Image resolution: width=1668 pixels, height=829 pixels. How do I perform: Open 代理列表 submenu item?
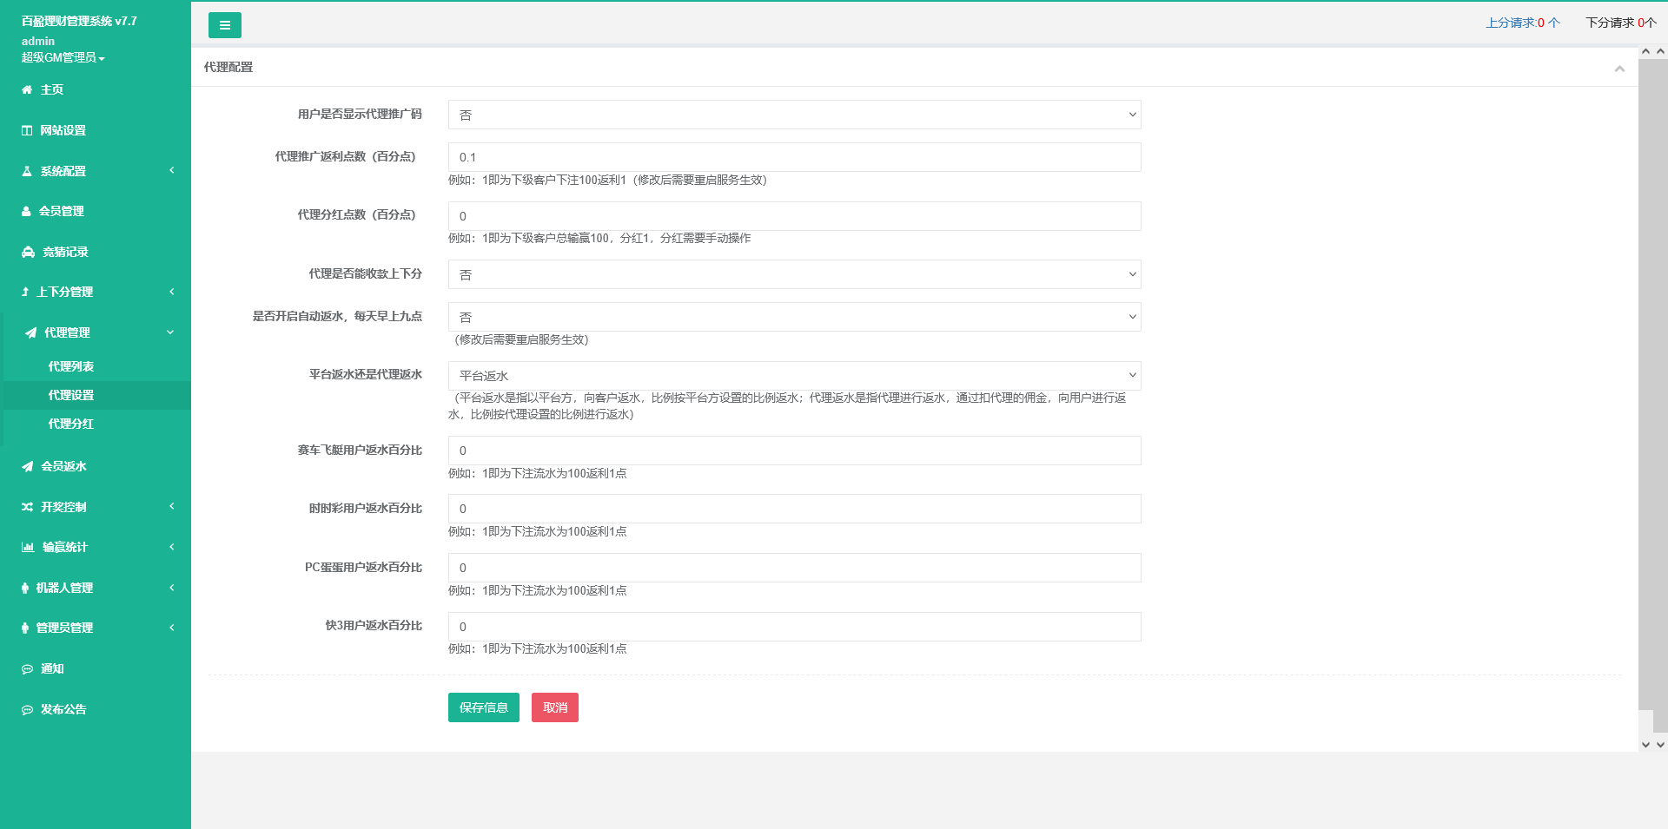[x=71, y=366]
